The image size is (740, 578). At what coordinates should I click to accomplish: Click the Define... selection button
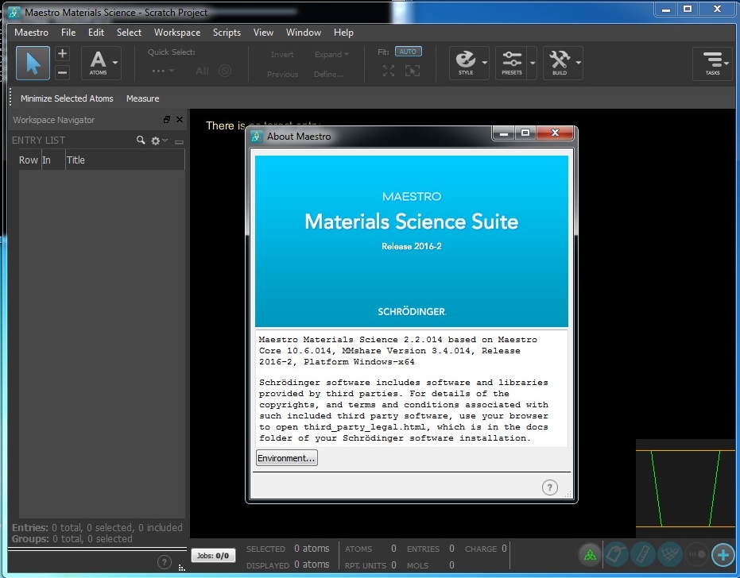[x=328, y=74]
